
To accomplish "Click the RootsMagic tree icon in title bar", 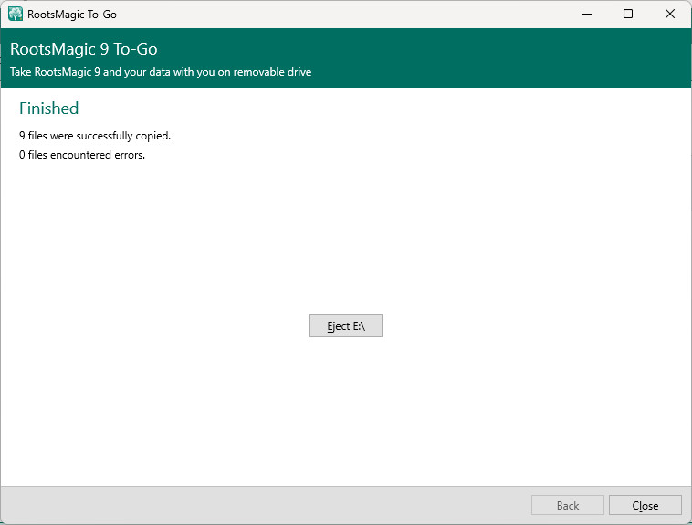I will (15, 14).
